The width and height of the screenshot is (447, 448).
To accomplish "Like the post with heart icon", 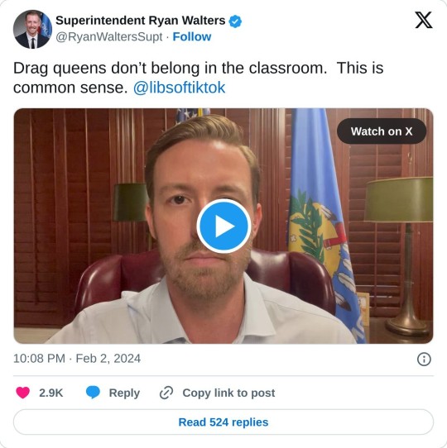I will pos(23,393).
